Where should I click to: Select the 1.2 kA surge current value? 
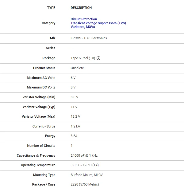click(x=75, y=126)
